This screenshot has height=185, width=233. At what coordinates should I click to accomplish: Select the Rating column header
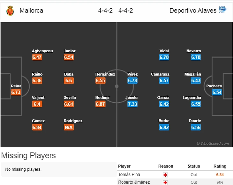(x=220, y=166)
